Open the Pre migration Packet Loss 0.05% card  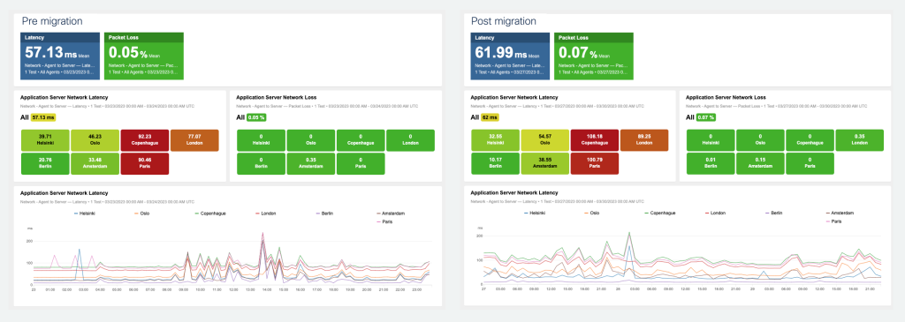[x=144, y=56]
